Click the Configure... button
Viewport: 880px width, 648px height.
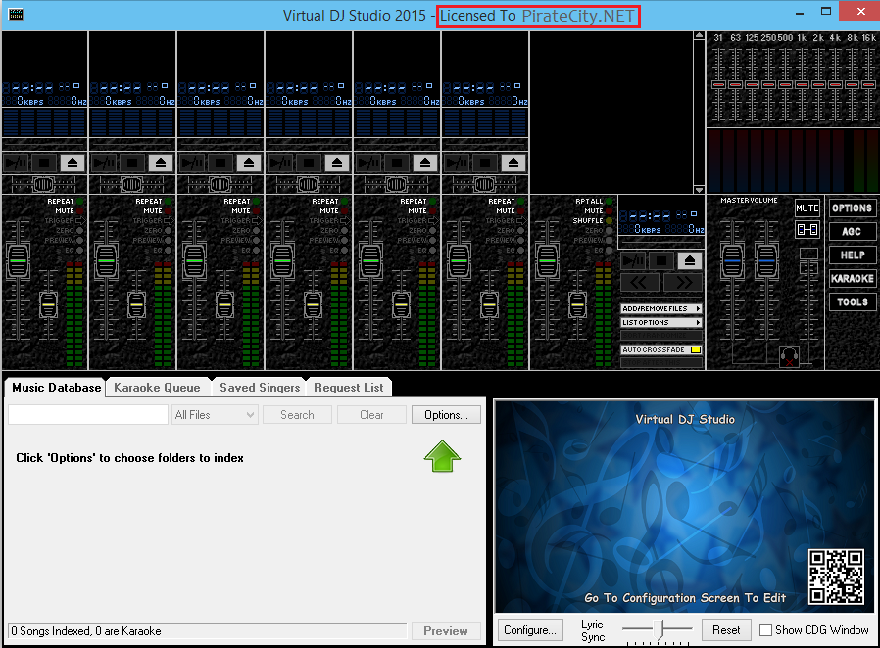[x=530, y=630]
